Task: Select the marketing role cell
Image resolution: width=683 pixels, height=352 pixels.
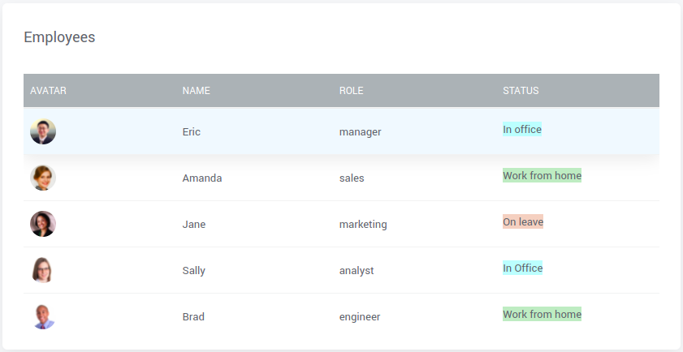Action: click(x=363, y=225)
